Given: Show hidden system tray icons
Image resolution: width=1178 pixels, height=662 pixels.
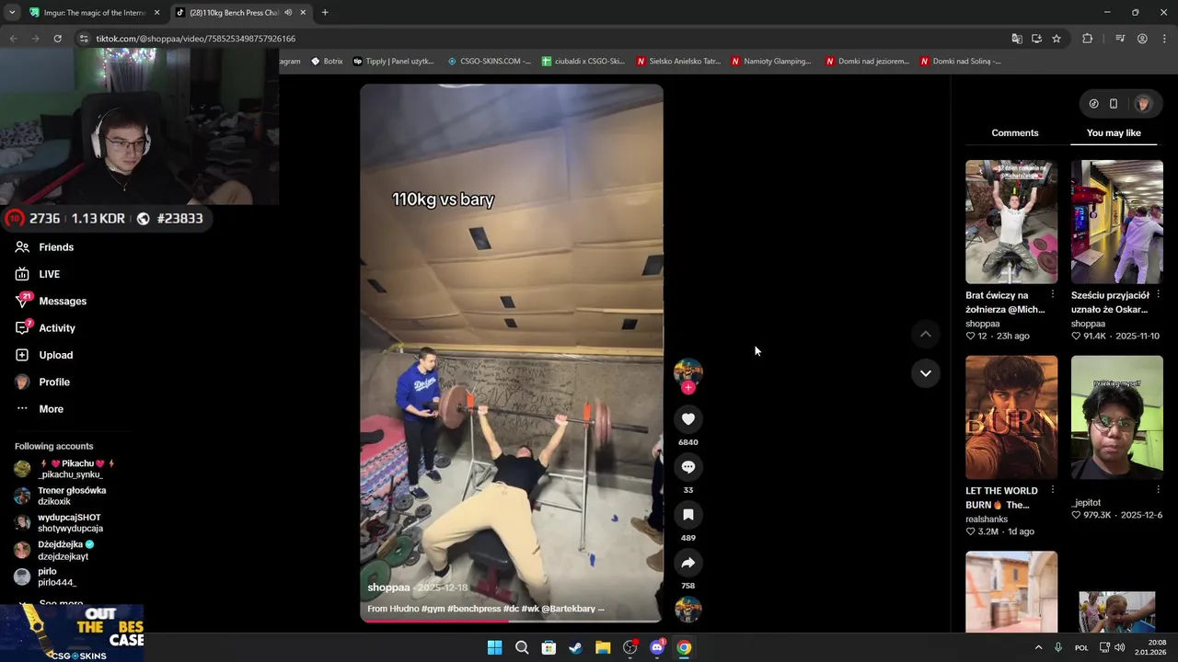Looking at the screenshot, I should pos(1038,647).
